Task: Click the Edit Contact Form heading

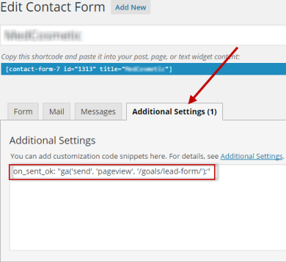Action: [x=53, y=7]
